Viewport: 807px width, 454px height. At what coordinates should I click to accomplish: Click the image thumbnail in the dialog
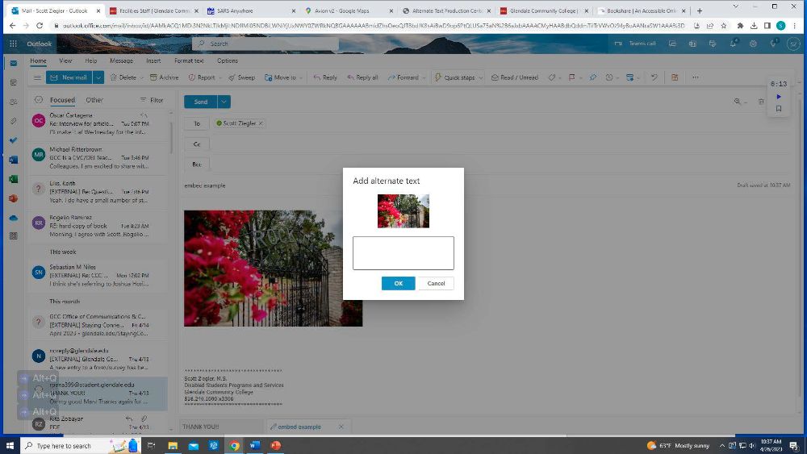[403, 210]
